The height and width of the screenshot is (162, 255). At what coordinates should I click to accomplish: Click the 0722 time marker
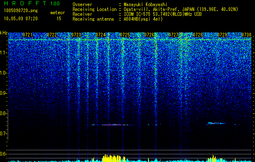pyautogui.click(x=52, y=35)
